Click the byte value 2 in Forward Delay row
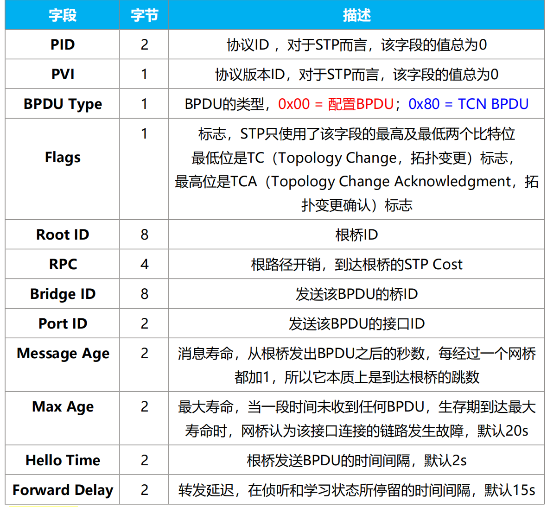Viewport: 547px width, 507px height. pyautogui.click(x=145, y=490)
